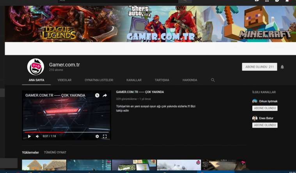This screenshot has width=296, height=173.
Task: Open Enes Batur channel link
Action: 266,118
